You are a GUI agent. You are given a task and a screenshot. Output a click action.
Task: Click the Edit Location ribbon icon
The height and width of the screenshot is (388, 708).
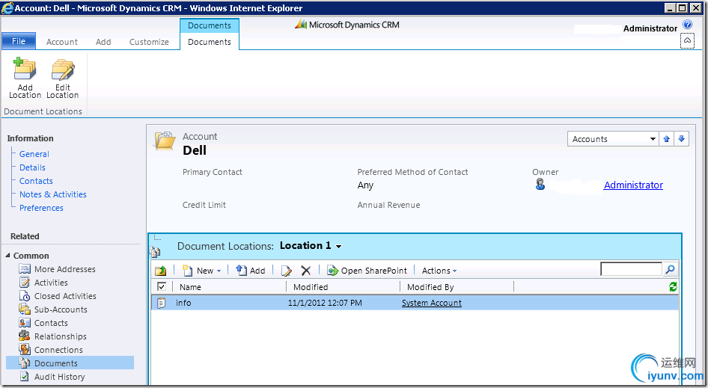point(63,69)
